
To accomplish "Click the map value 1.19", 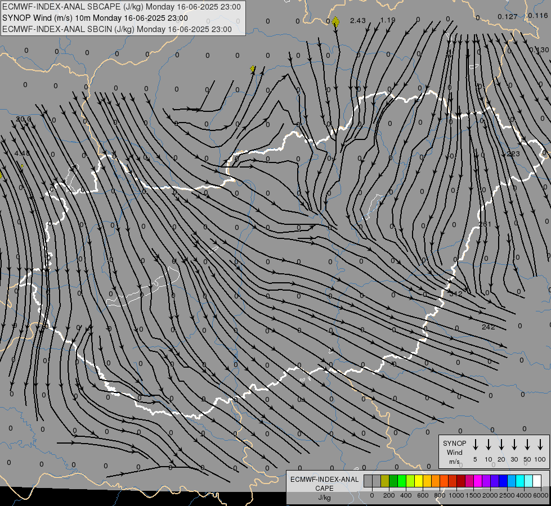I will click(388, 20).
